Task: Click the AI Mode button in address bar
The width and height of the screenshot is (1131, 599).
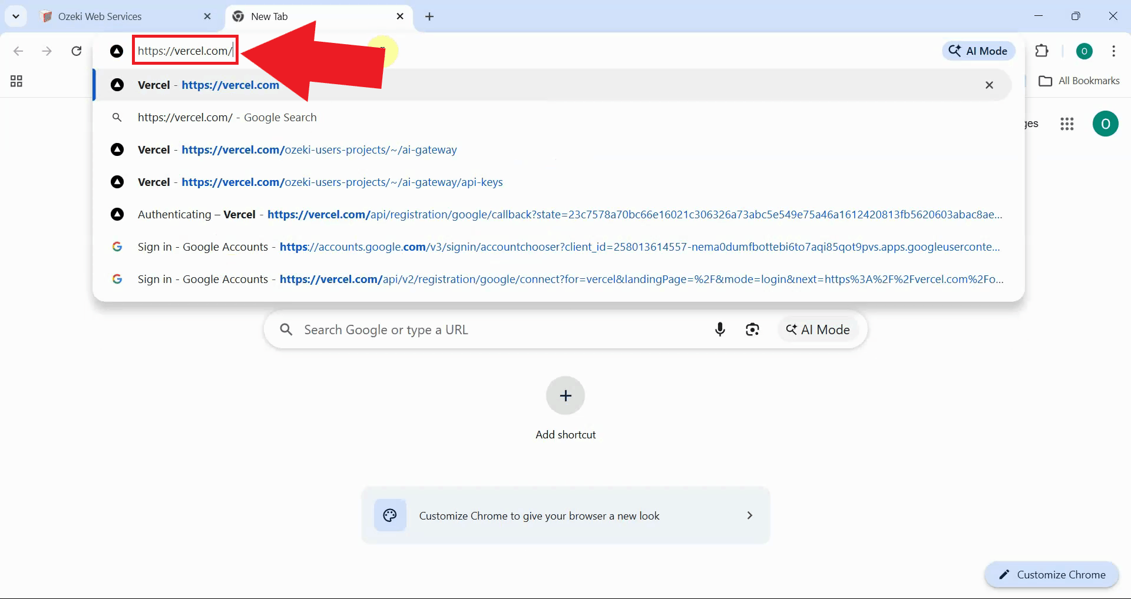Action: tap(978, 51)
